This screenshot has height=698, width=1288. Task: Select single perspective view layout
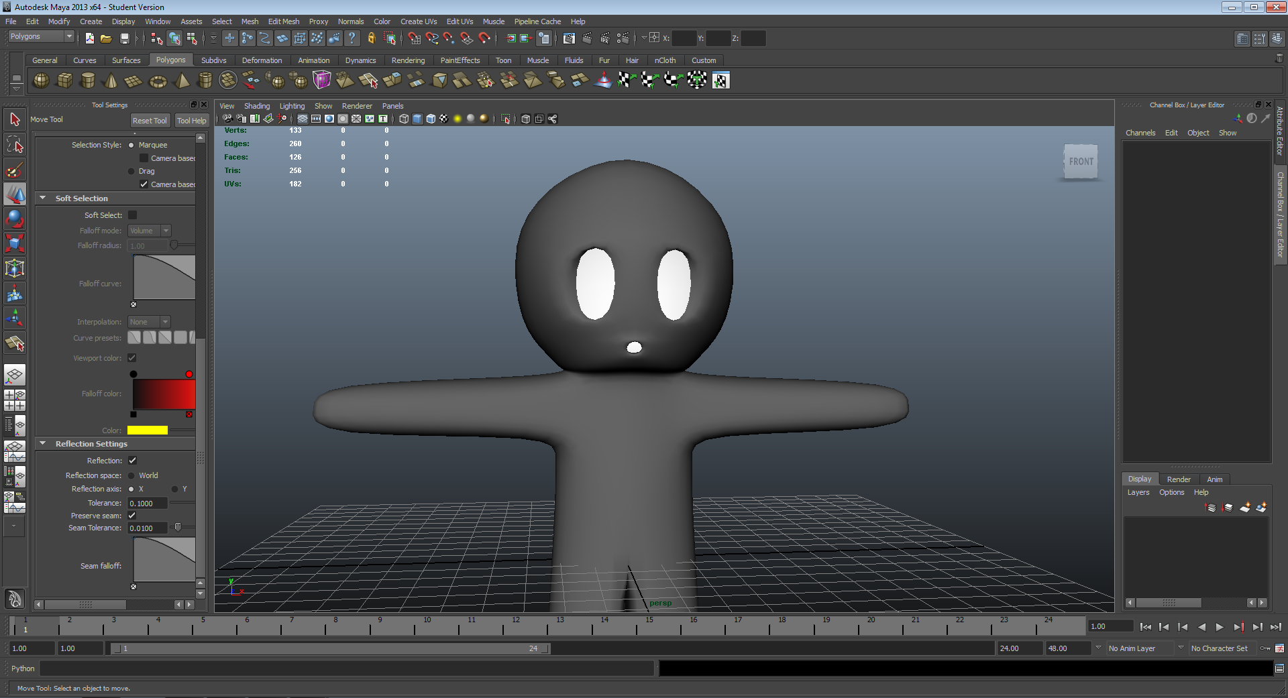pyautogui.click(x=15, y=374)
